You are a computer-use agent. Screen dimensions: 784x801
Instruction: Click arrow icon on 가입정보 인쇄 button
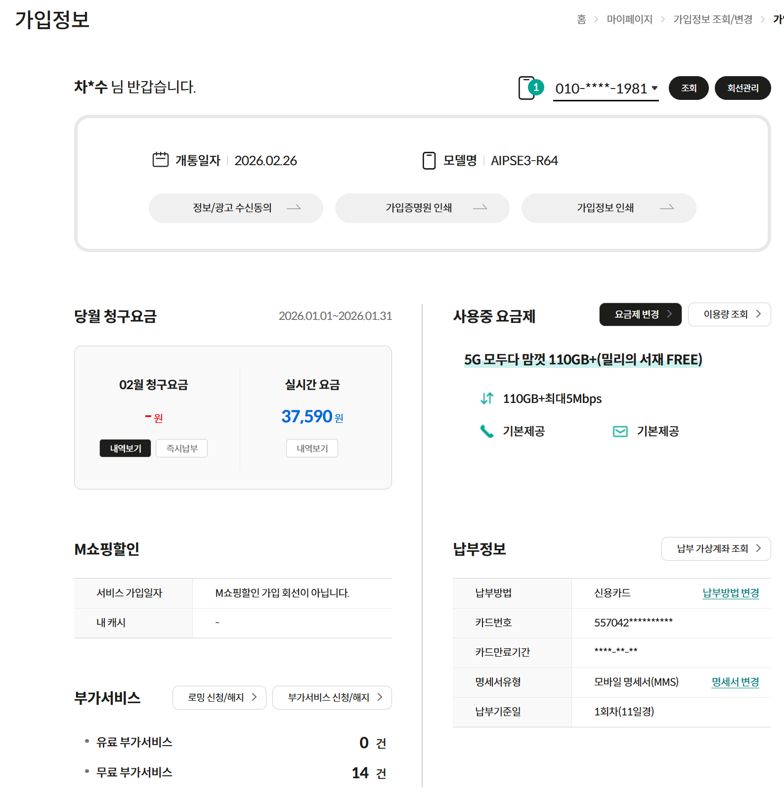click(667, 208)
